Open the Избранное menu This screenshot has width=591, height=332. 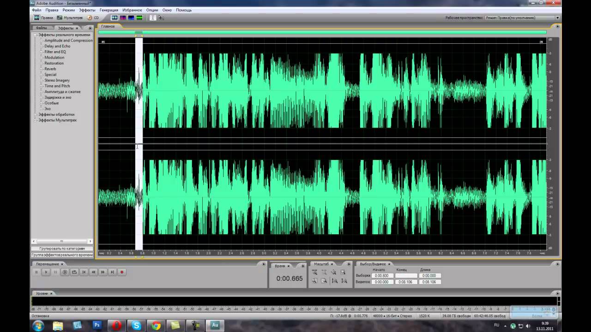(x=133, y=10)
